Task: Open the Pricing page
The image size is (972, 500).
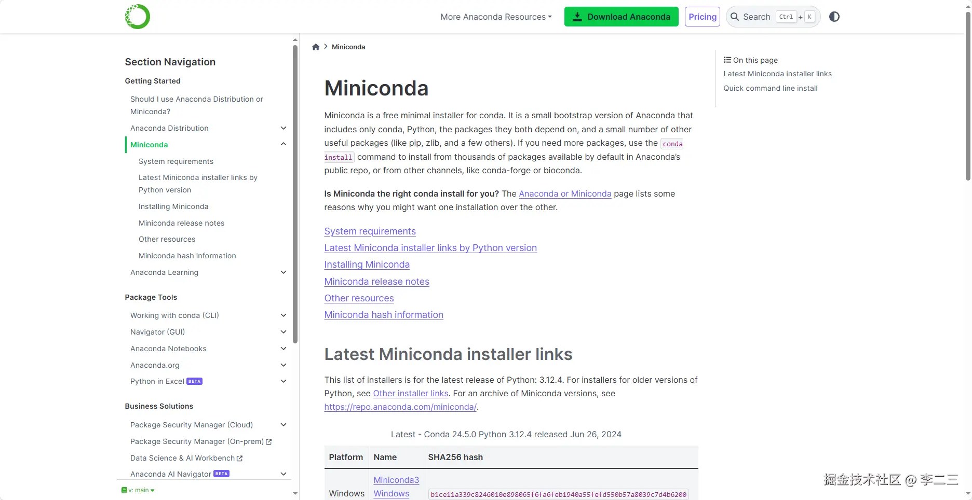Action: coord(702,17)
